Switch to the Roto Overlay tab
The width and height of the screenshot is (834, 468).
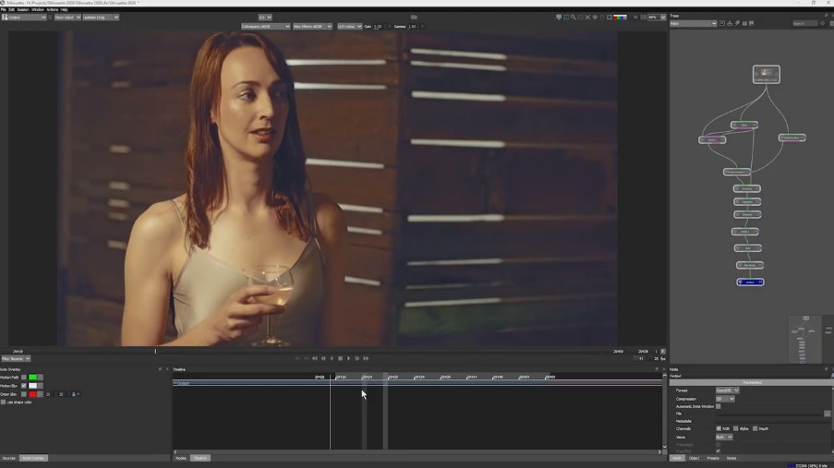pyautogui.click(x=33, y=458)
